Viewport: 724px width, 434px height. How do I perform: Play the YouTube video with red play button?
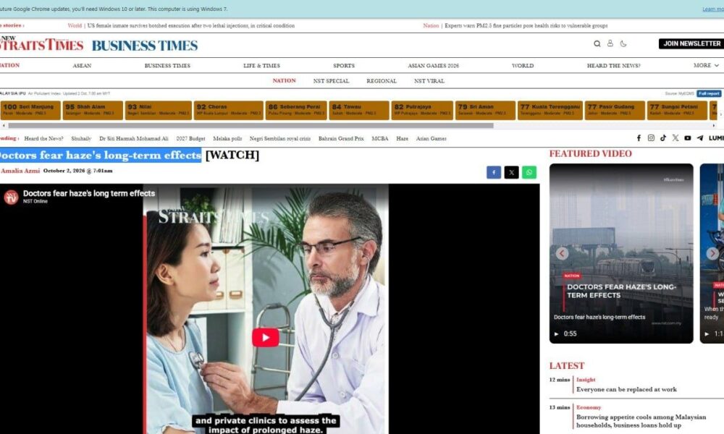pyautogui.click(x=266, y=338)
